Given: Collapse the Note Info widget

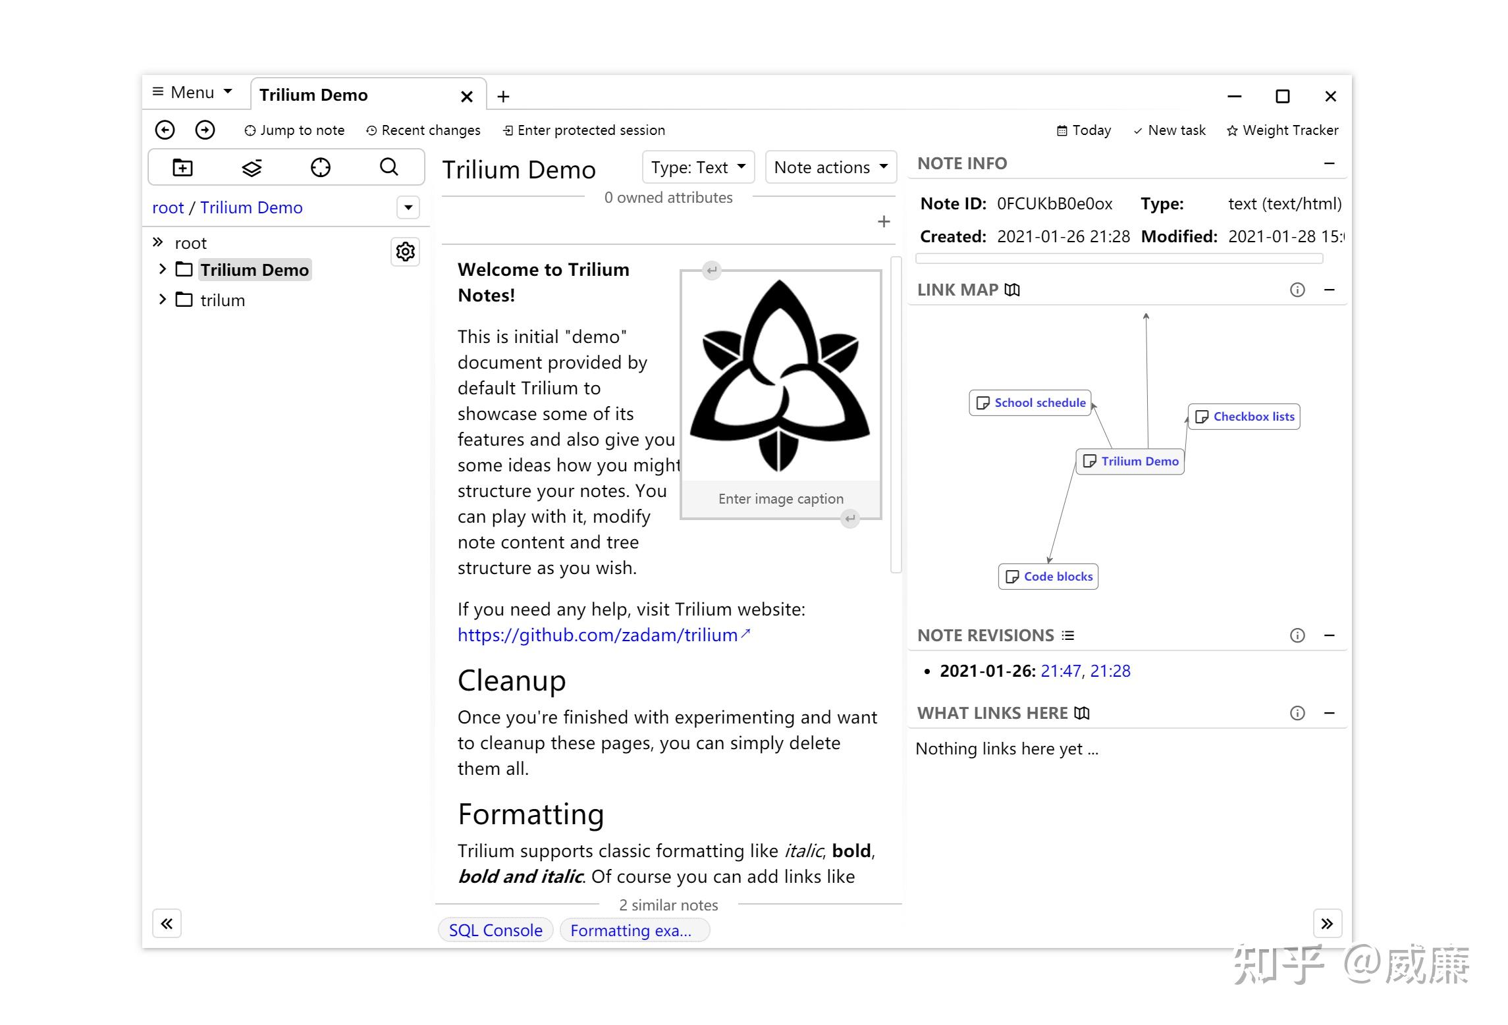Looking at the screenshot, I should (x=1330, y=163).
